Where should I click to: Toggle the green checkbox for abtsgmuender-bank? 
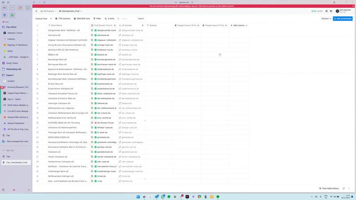(96, 31)
